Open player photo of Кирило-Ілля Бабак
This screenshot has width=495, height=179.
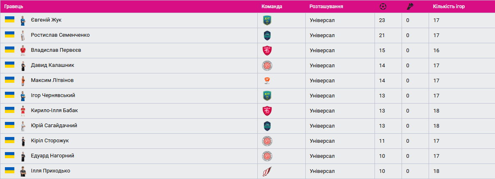pos(23,111)
